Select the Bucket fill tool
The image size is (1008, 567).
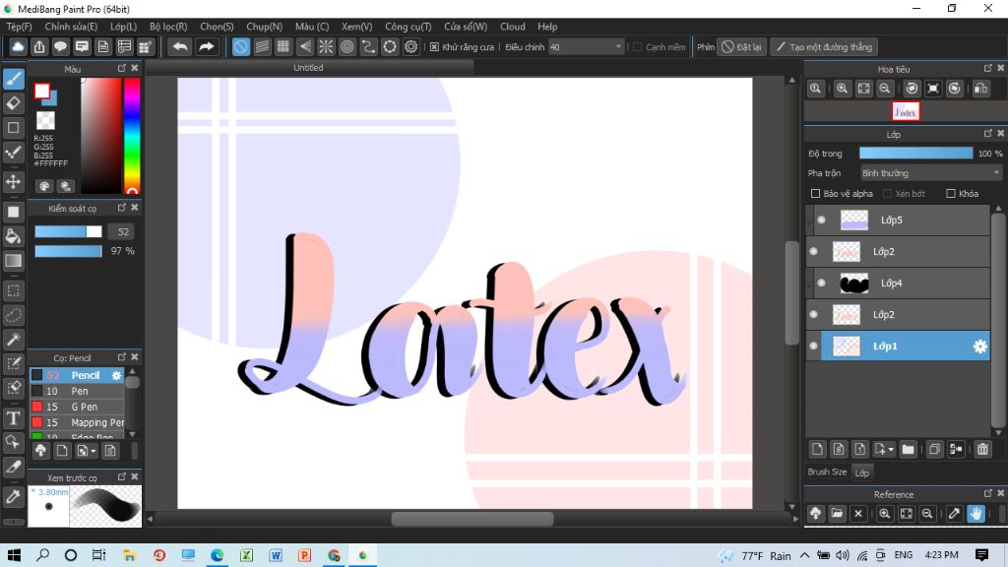(14, 235)
